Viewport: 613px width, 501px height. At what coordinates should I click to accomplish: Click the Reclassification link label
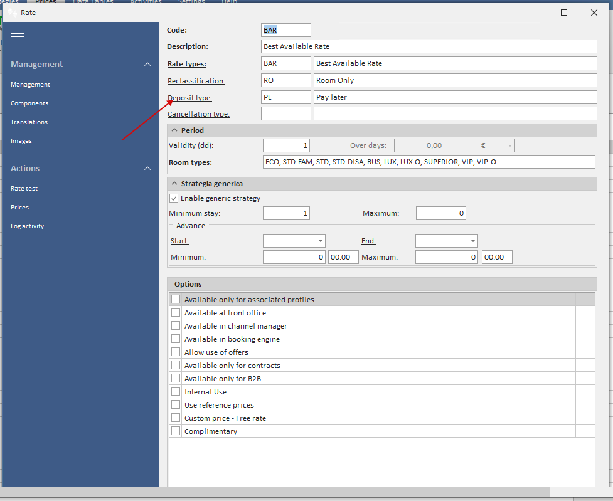pos(196,81)
